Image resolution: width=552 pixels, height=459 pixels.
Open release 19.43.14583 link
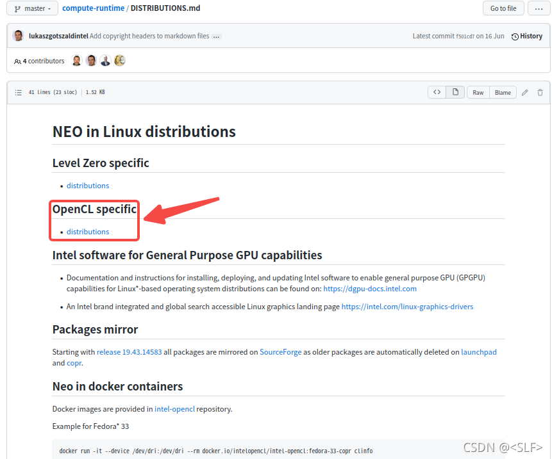tap(130, 352)
